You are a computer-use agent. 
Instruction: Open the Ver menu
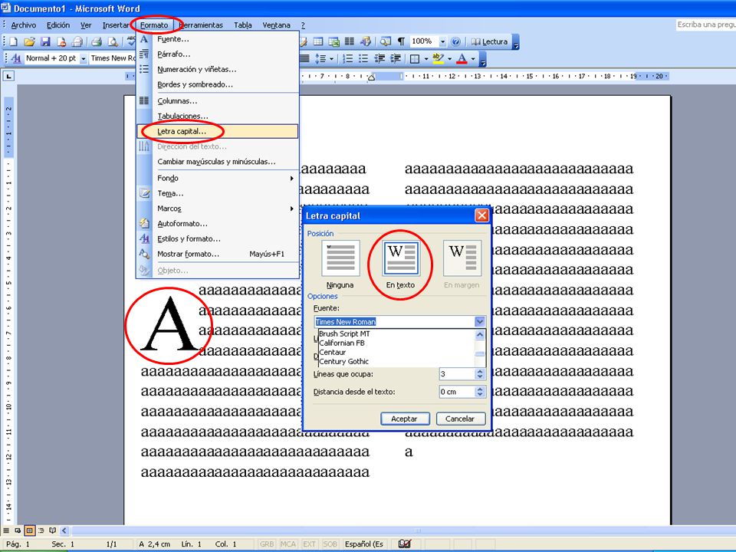86,25
